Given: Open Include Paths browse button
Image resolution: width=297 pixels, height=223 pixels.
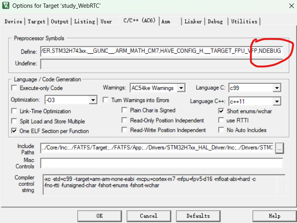Looking at the screenshot, I should (x=279, y=148).
